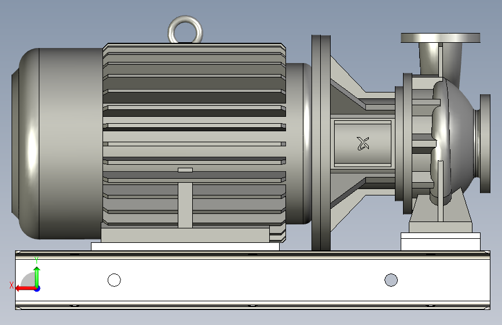This screenshot has width=502, height=325.
Task: Select the motor's rounded fan cover
Action: point(57,143)
